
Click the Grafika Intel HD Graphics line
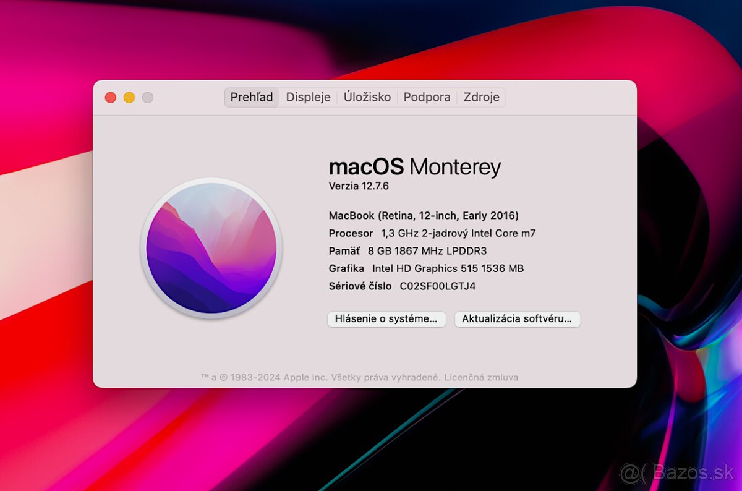coord(427,268)
